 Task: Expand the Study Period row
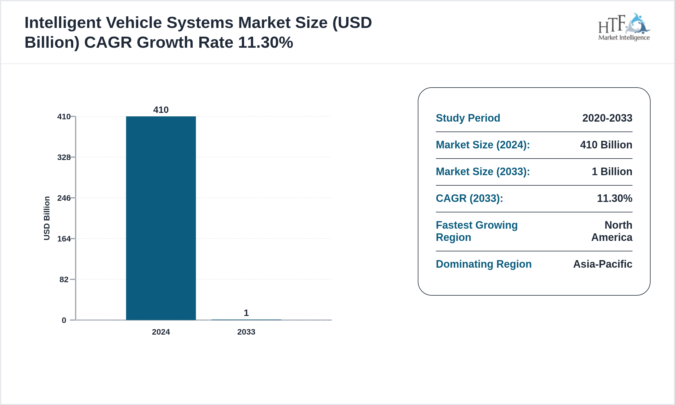(468, 118)
